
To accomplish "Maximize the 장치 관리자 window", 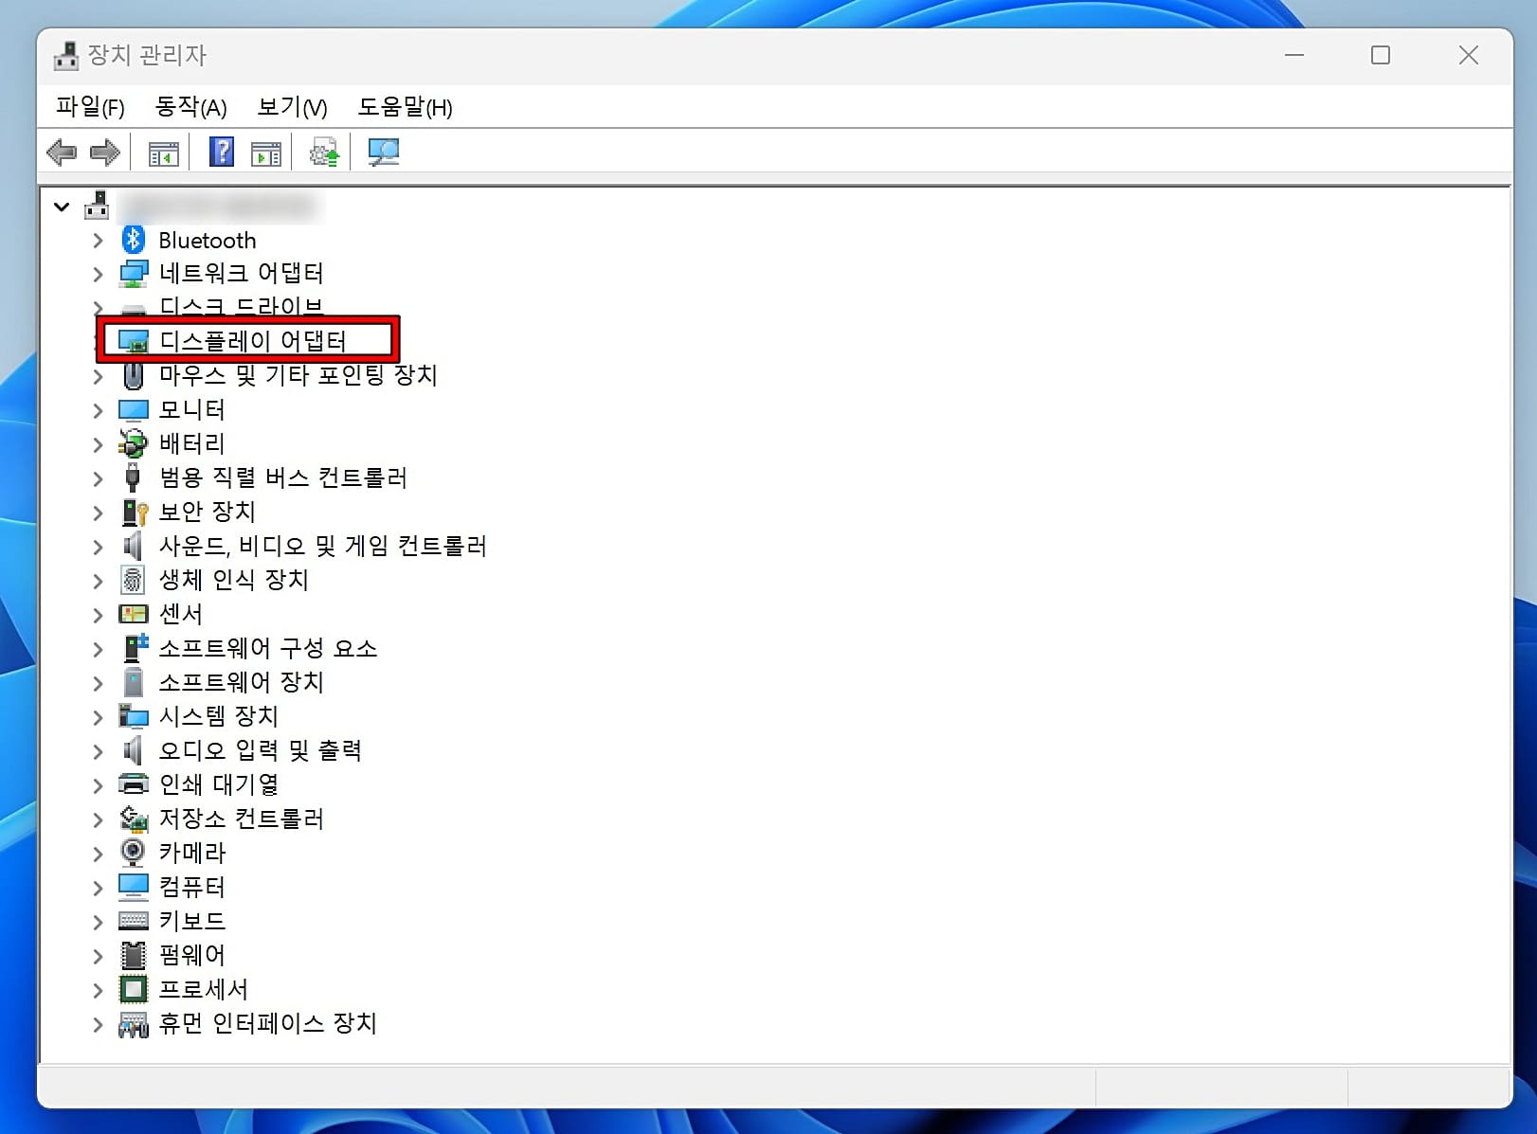I will tap(1381, 55).
